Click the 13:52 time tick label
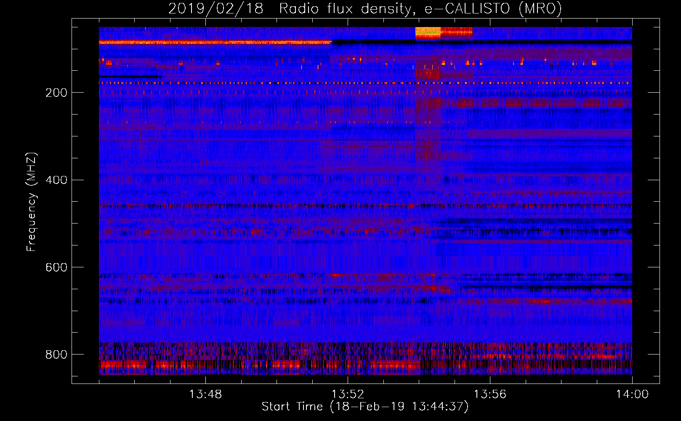 tap(348, 394)
